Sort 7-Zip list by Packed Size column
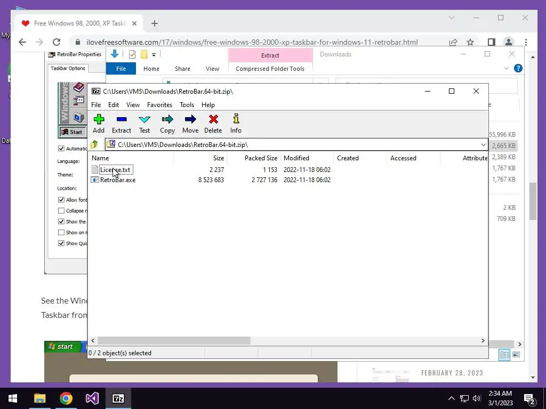 (253, 158)
